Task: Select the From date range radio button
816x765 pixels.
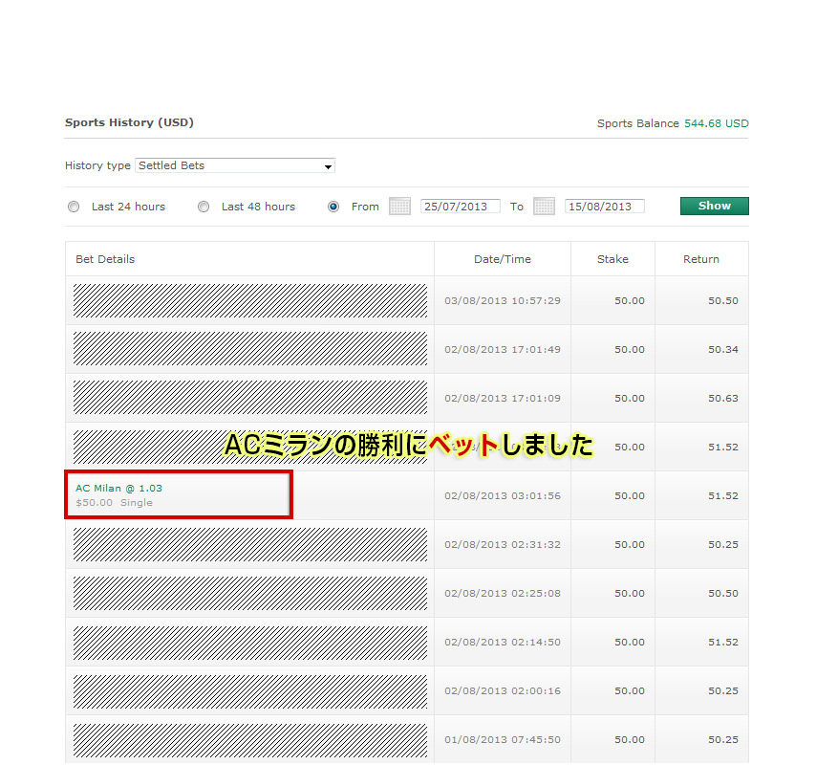Action: pyautogui.click(x=333, y=207)
